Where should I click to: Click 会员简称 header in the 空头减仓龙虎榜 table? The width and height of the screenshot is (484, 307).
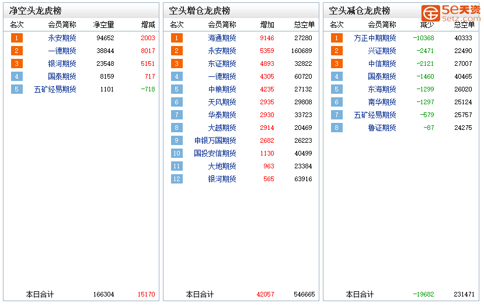coord(382,24)
